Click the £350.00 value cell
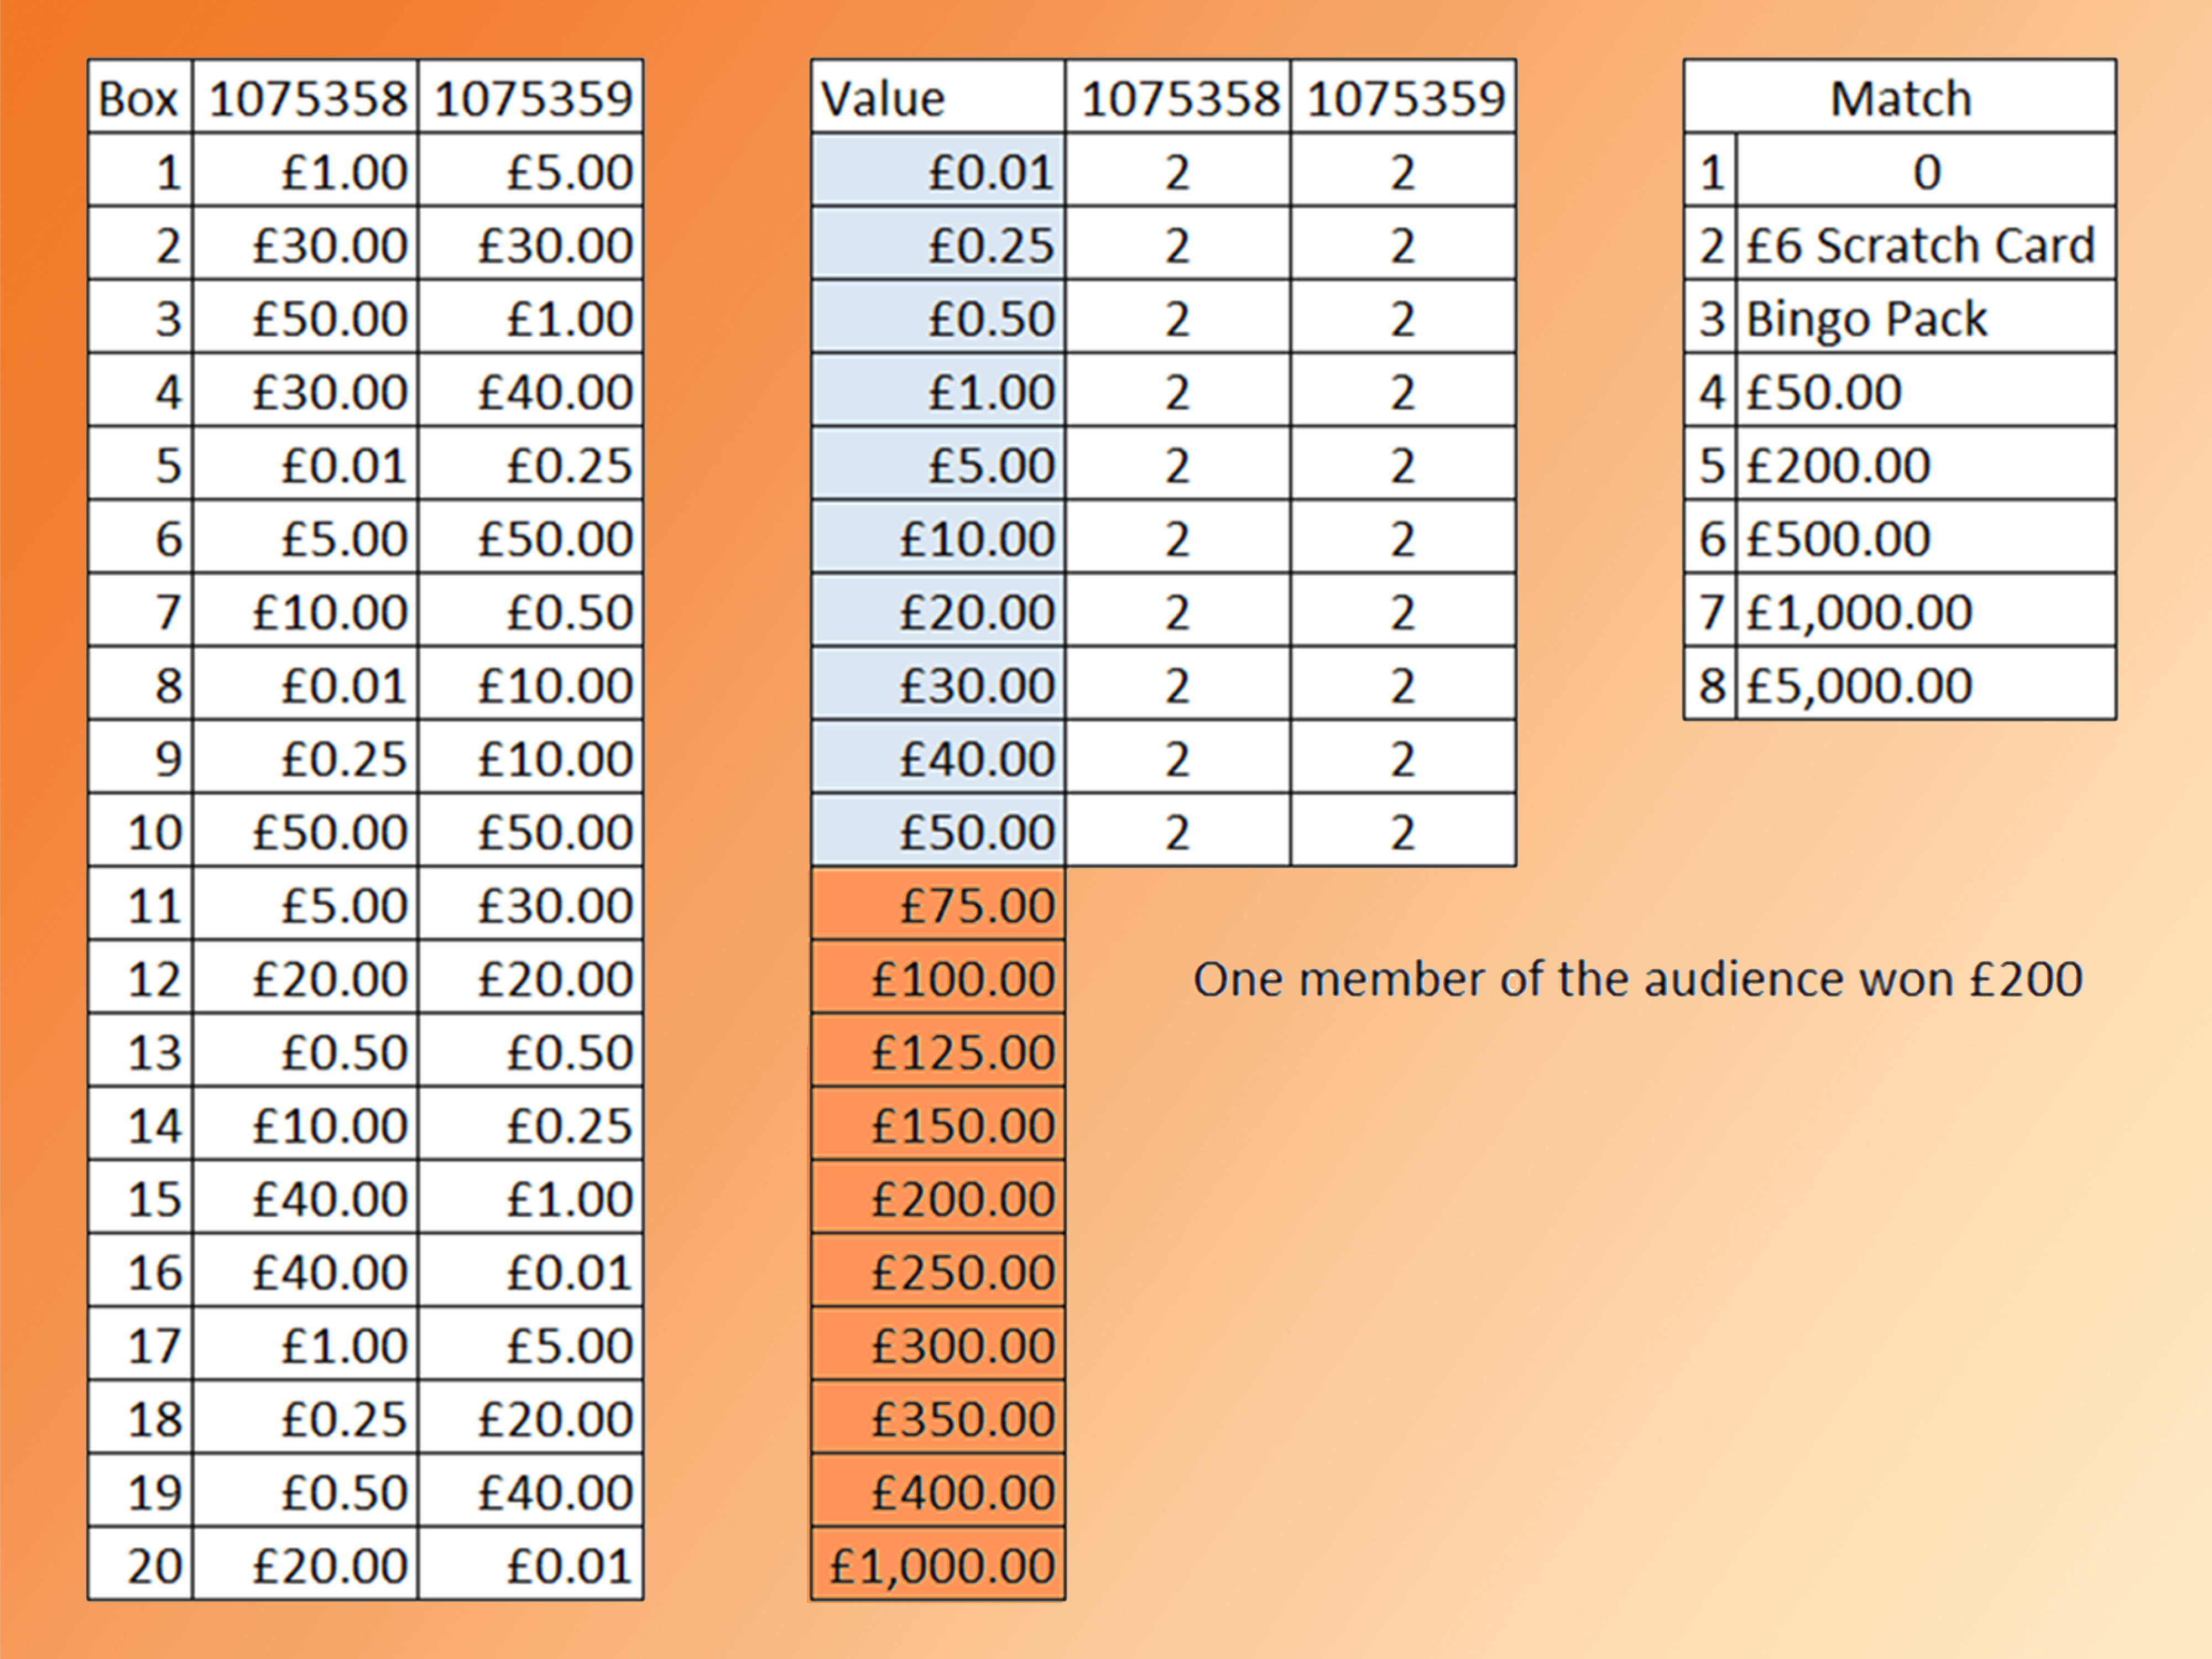Viewport: 2212px width, 1659px height. pos(937,1419)
